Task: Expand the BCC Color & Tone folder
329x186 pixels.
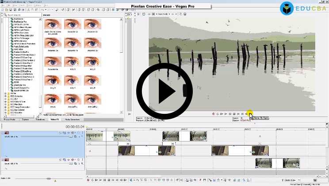Action: coord(6,102)
